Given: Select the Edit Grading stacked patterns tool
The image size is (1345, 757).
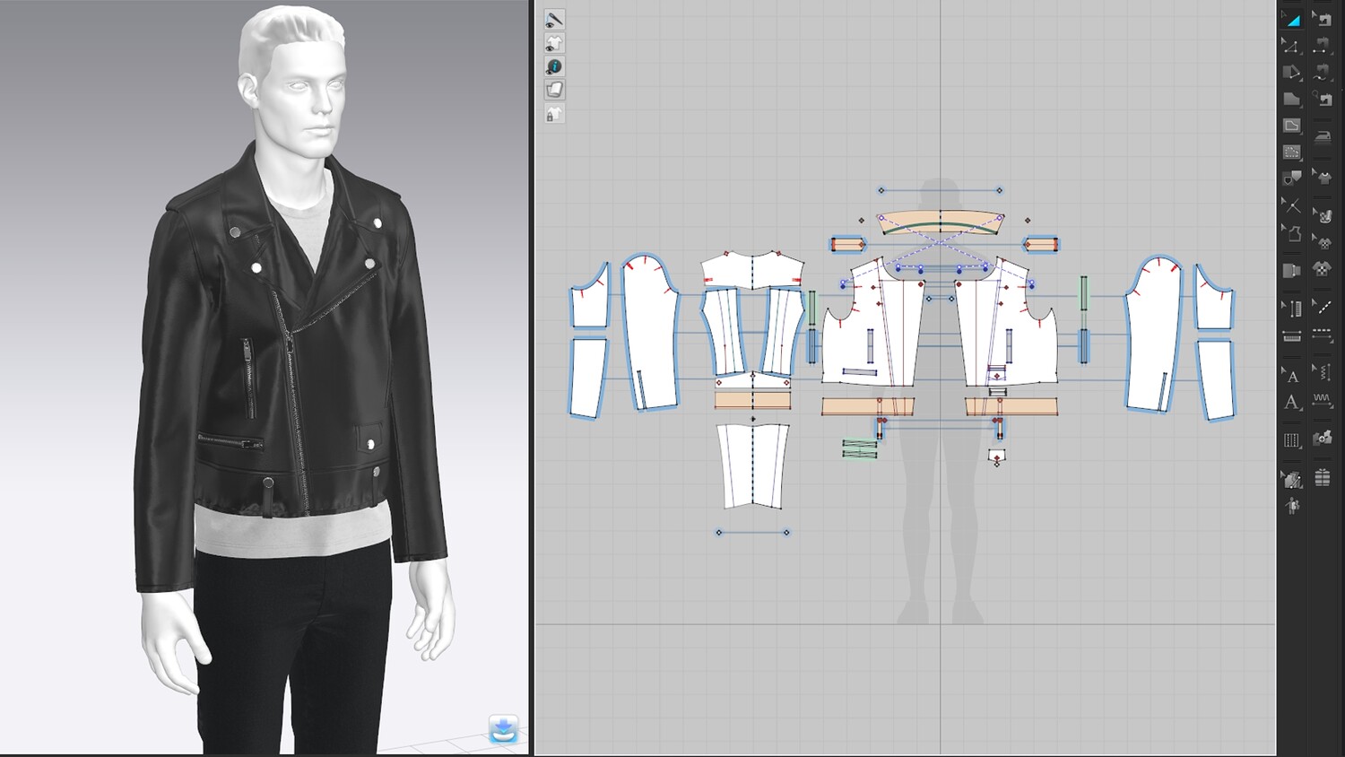Looking at the screenshot, I should pos(1291,480).
